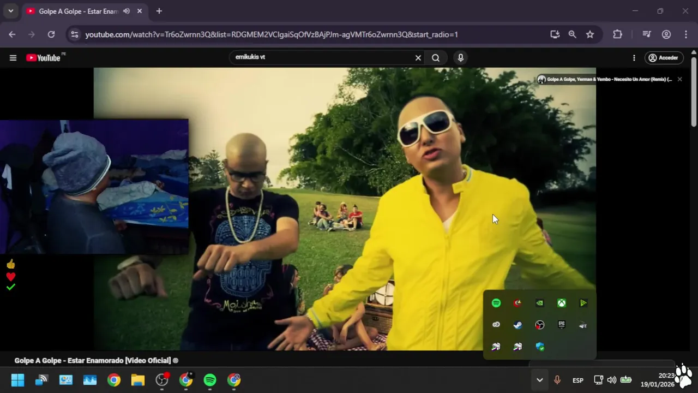Viewport: 698px width, 393px height.
Task: Open the green play-arrow tray icon
Action: point(583,303)
